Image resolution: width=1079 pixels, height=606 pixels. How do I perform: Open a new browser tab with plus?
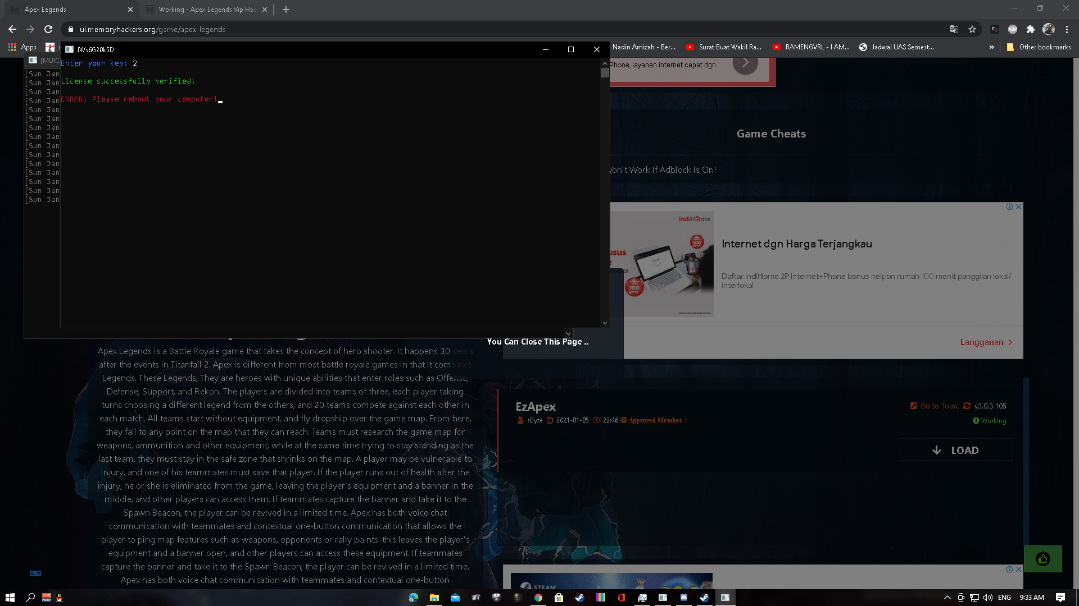click(x=286, y=10)
